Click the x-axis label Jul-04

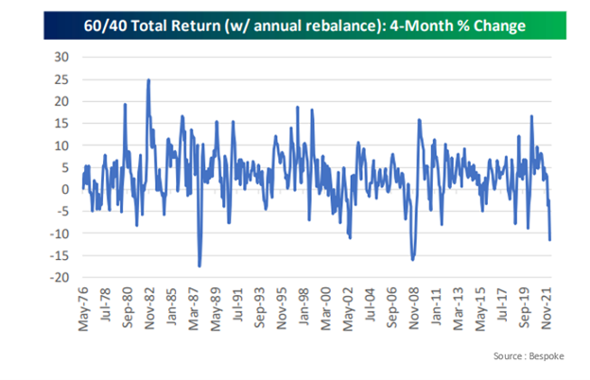tap(370, 305)
